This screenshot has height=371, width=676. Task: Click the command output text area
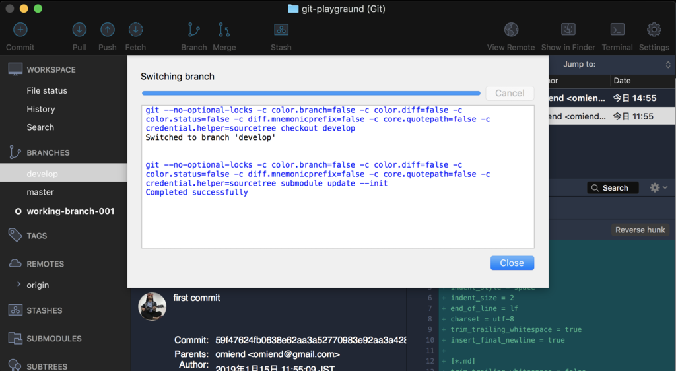(337, 177)
